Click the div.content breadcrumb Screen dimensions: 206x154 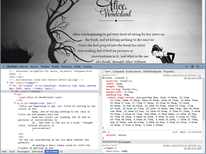pyautogui.click(x=52, y=151)
